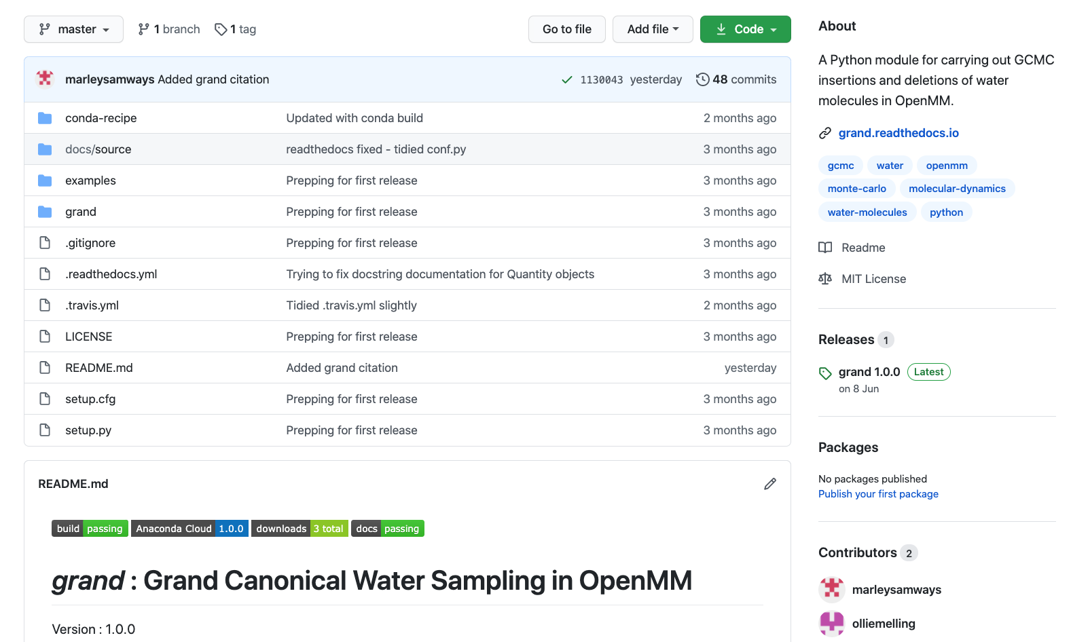The image size is (1071, 642).
Task: Click the setup.py file icon
Action: pos(45,430)
